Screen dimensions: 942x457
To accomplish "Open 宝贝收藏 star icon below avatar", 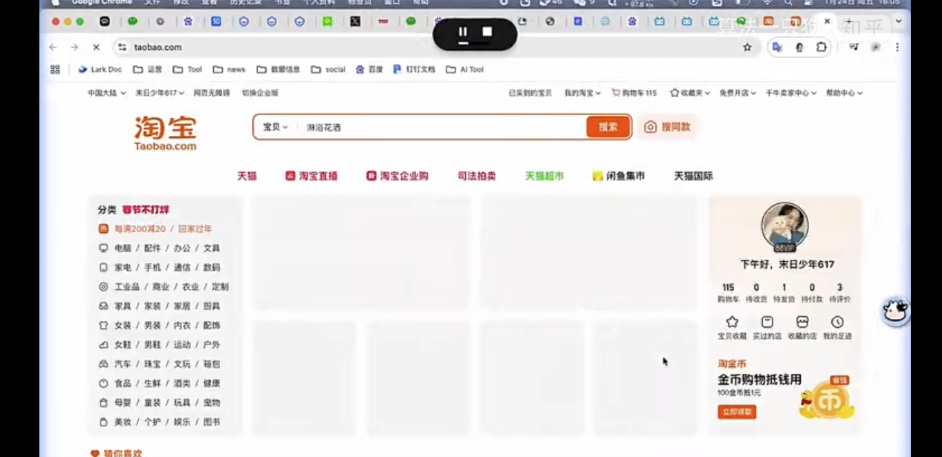I will click(x=732, y=322).
